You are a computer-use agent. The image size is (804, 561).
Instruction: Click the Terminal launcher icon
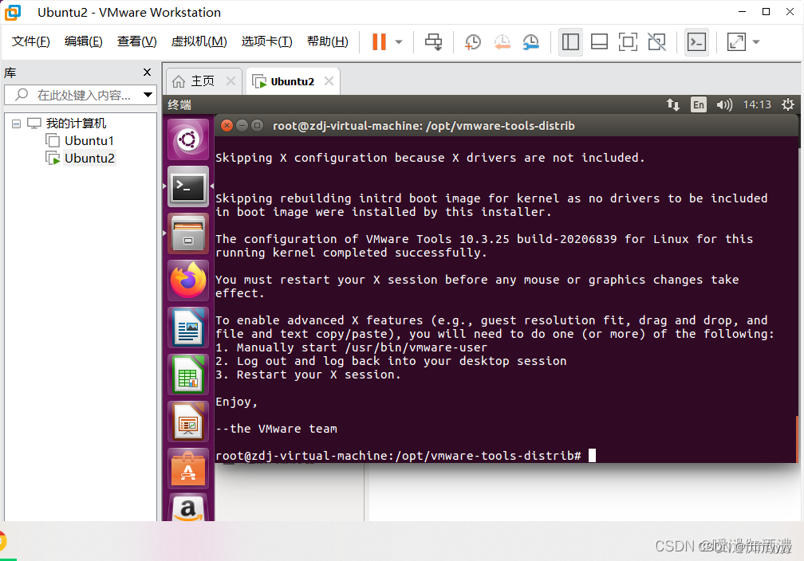click(189, 186)
